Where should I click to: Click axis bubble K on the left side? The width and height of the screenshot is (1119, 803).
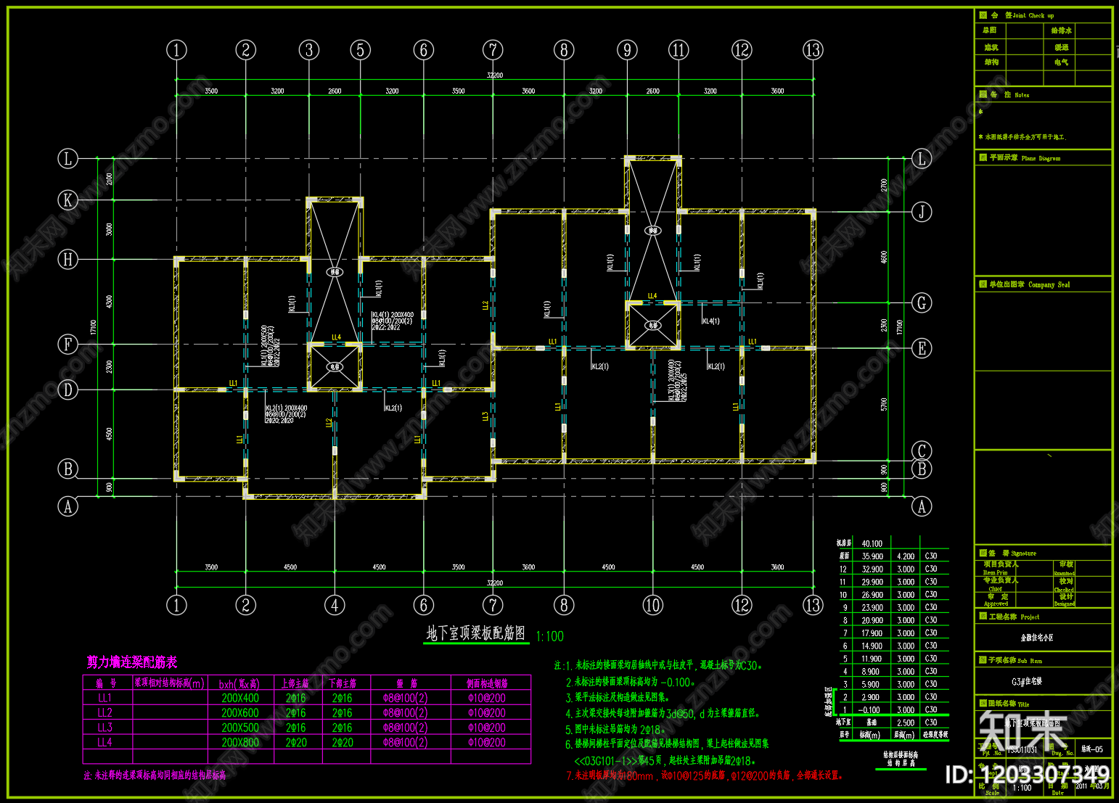pyautogui.click(x=67, y=199)
